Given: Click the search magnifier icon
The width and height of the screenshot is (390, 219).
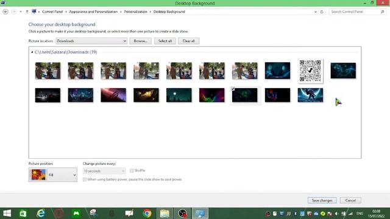Looking at the screenshot, I should coord(382,12).
